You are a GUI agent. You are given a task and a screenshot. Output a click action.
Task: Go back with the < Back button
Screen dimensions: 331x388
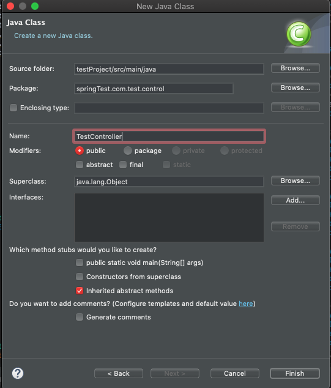[x=119, y=373]
